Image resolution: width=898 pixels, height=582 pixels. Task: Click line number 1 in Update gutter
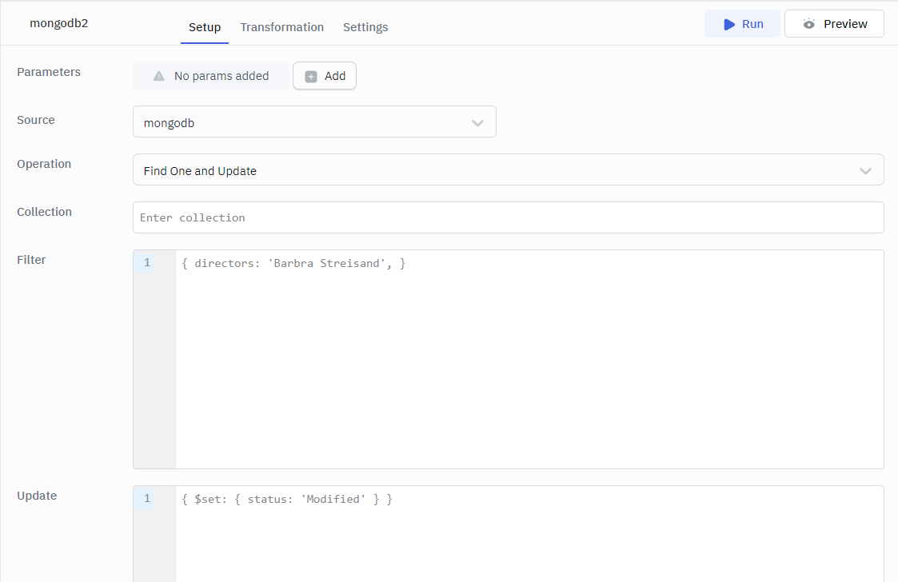(x=147, y=499)
